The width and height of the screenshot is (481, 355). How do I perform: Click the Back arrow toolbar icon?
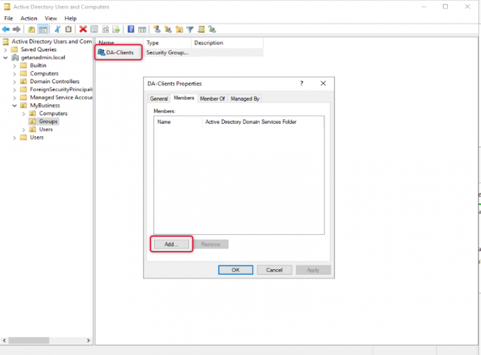point(6,29)
